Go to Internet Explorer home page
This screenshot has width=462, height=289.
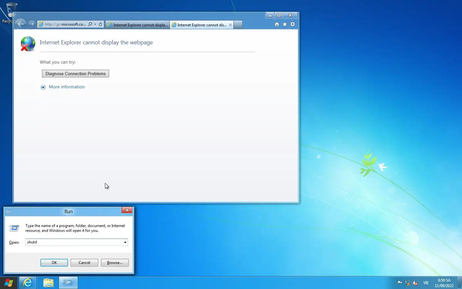point(277,24)
